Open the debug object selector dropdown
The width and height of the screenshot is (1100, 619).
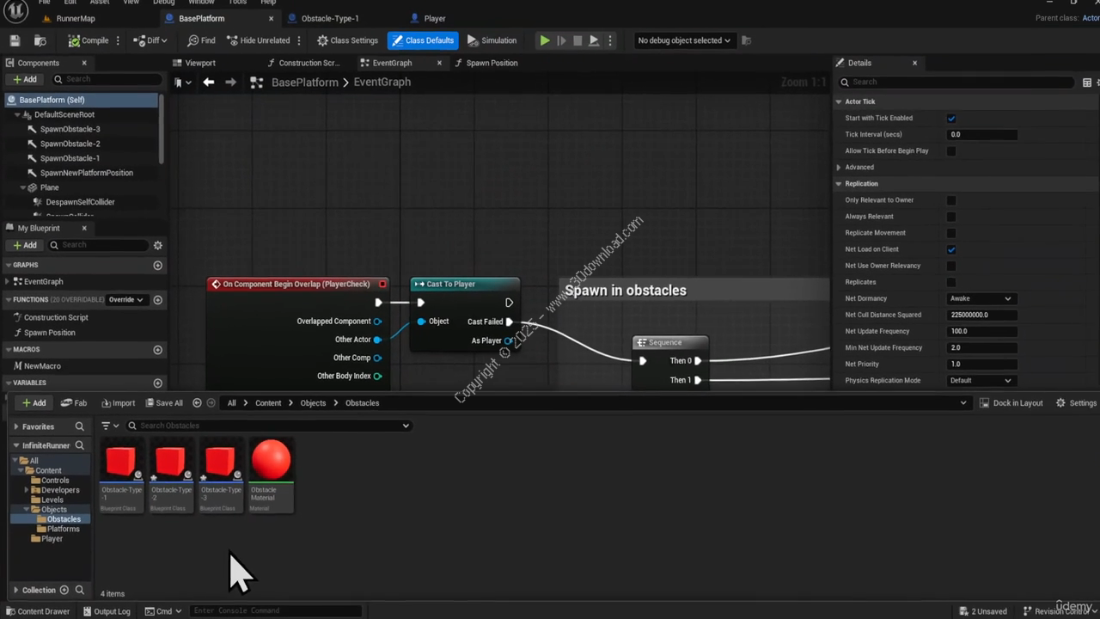tap(684, 40)
